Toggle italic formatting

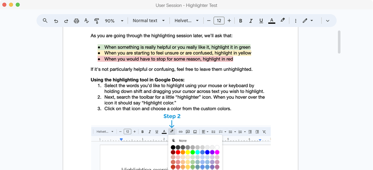click(x=251, y=21)
